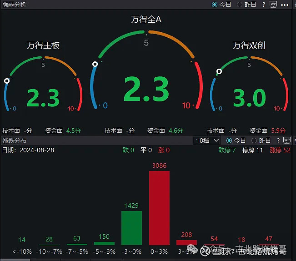The width and height of the screenshot is (296, 261).
Task: Click 涨 0 count label
Action: point(164,150)
